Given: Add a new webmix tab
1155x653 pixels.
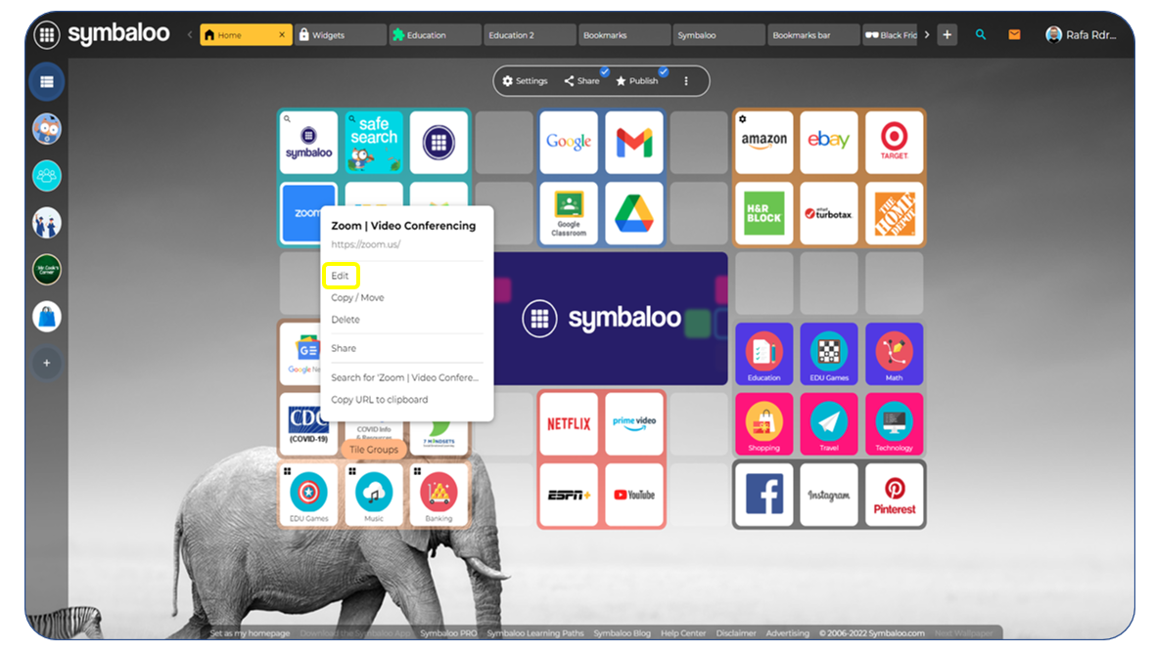Looking at the screenshot, I should coord(947,34).
